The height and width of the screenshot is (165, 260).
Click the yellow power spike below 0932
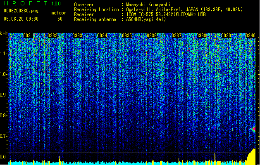pos(60,160)
